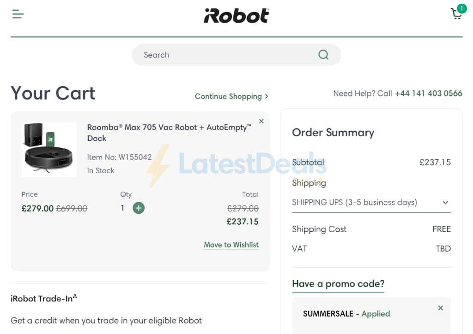The width and height of the screenshot is (473, 334).
Task: Click Continue Shopping link
Action: tap(231, 96)
